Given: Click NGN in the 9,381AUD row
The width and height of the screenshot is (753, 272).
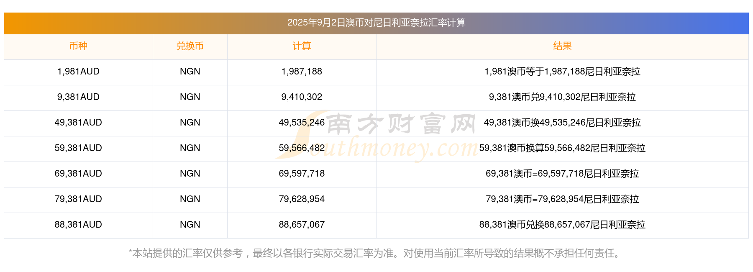Looking at the screenshot, I should [x=190, y=97].
